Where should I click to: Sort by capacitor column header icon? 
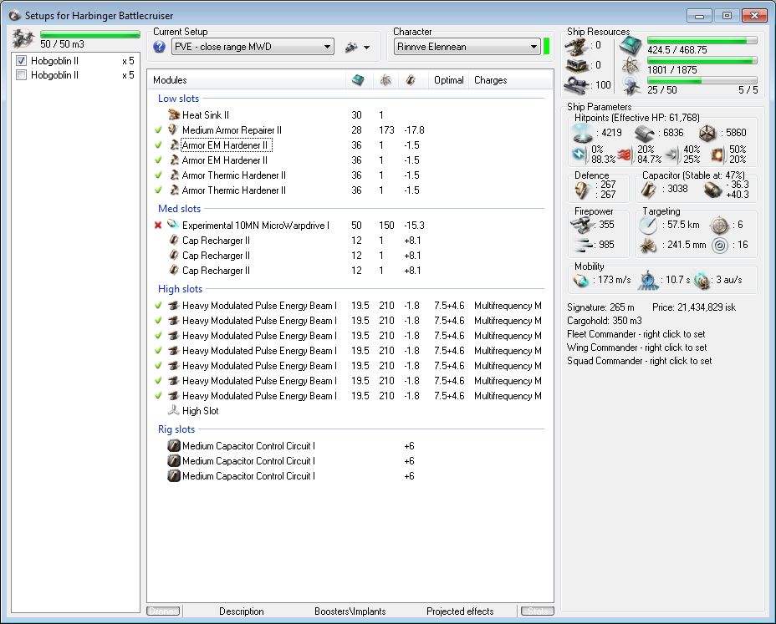[x=411, y=79]
